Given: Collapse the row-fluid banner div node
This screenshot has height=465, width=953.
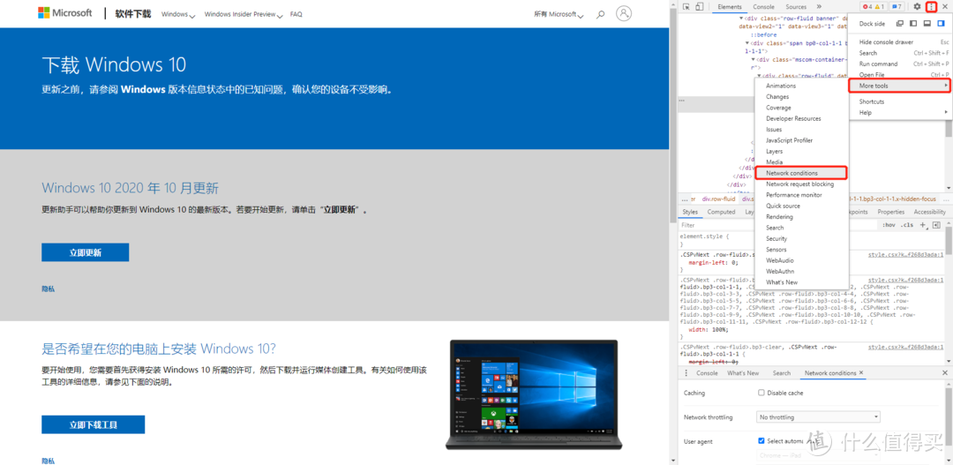Looking at the screenshot, I should pos(741,19).
